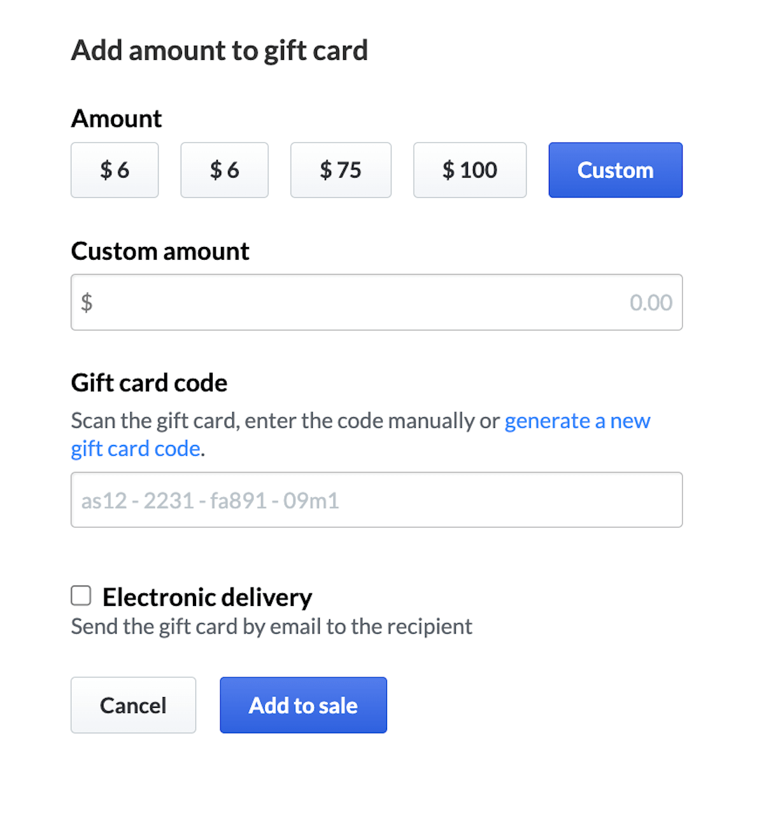Choose the Custom amount button
Viewport: 764px width, 832px height.
point(615,170)
